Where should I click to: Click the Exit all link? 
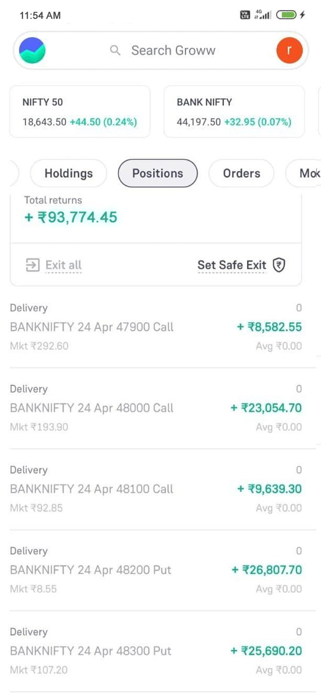(x=64, y=265)
